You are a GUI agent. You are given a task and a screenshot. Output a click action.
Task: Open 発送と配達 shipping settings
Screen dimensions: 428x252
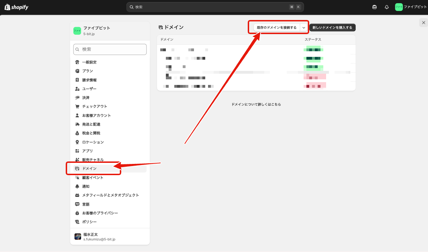pos(91,124)
